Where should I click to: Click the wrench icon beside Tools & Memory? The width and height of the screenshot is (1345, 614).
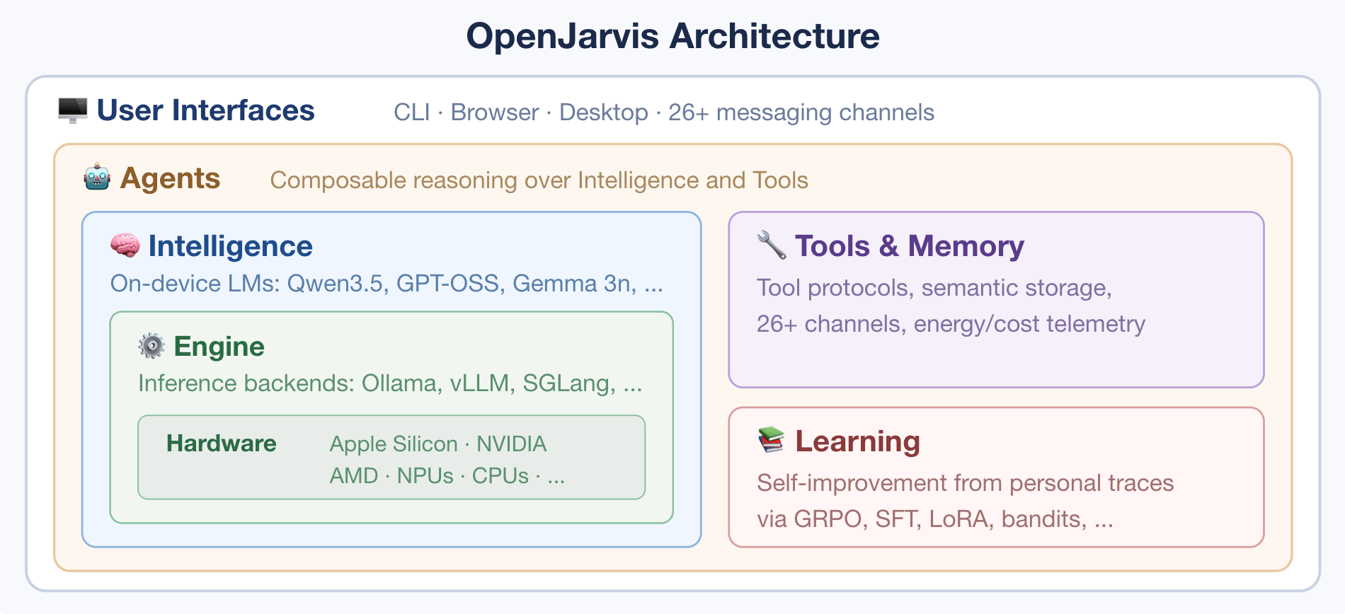[x=772, y=245]
